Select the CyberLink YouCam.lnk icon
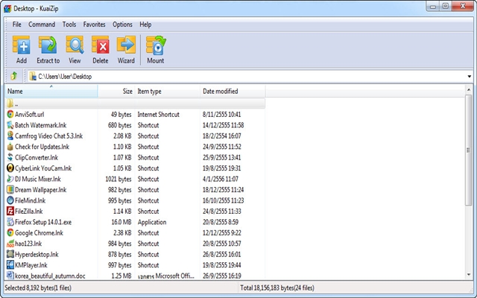Screen dimensions: 477x298 [10, 168]
